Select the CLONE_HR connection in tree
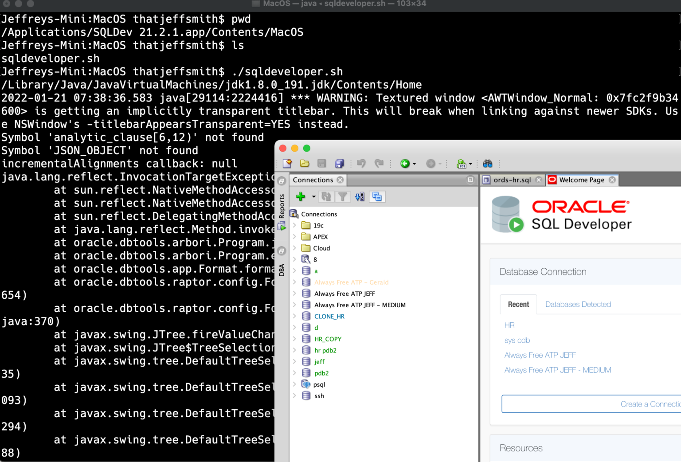The height and width of the screenshot is (462, 681). [x=329, y=316]
